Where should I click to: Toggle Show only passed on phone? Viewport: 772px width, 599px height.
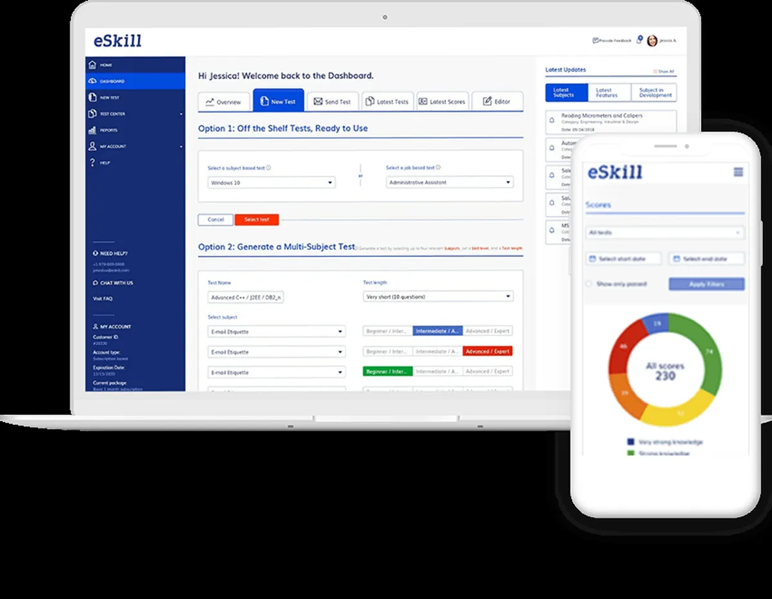click(589, 283)
